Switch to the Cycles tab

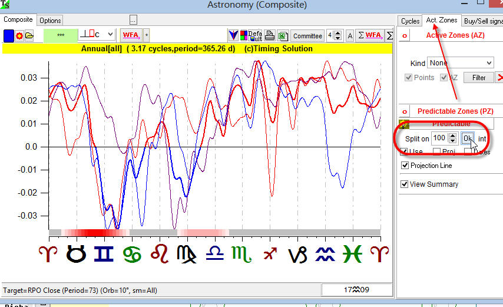coord(410,21)
